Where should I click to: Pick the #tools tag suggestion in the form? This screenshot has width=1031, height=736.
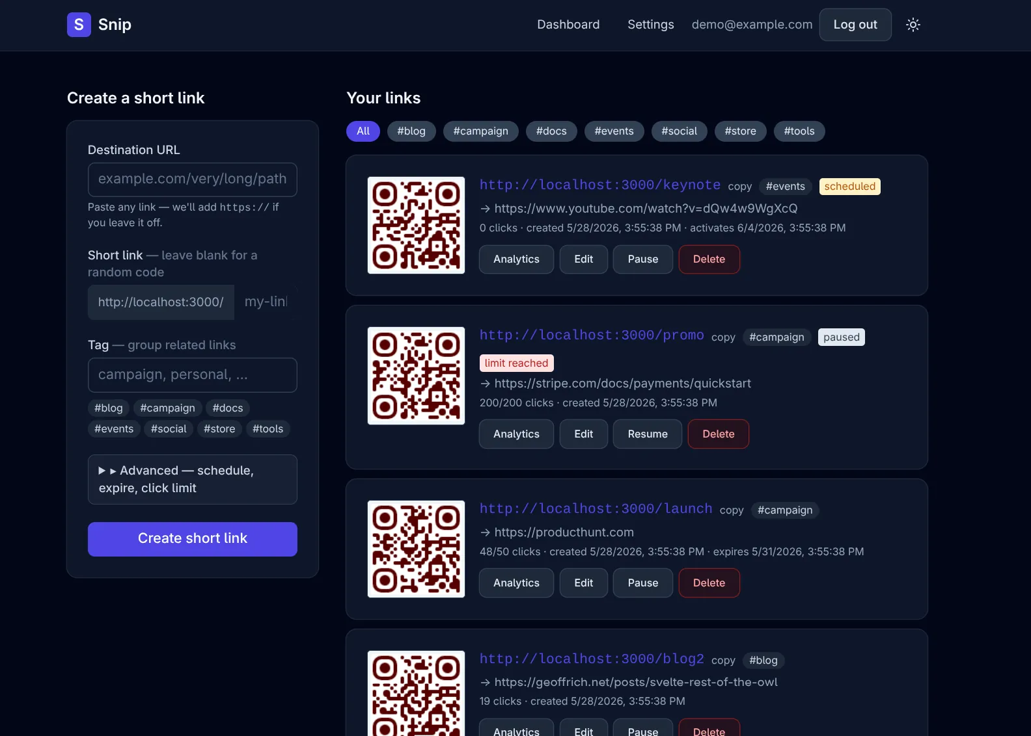click(268, 429)
